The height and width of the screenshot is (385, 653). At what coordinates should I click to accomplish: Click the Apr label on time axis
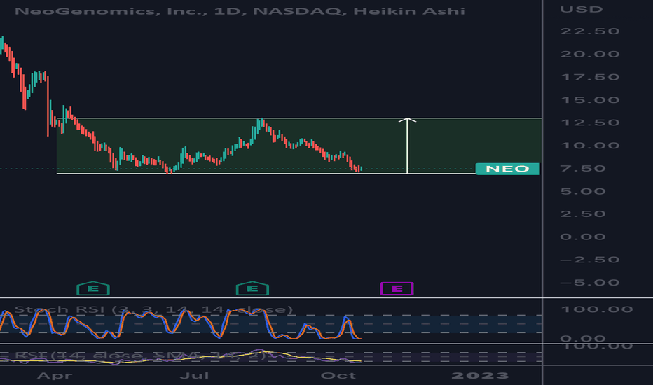[55, 376]
